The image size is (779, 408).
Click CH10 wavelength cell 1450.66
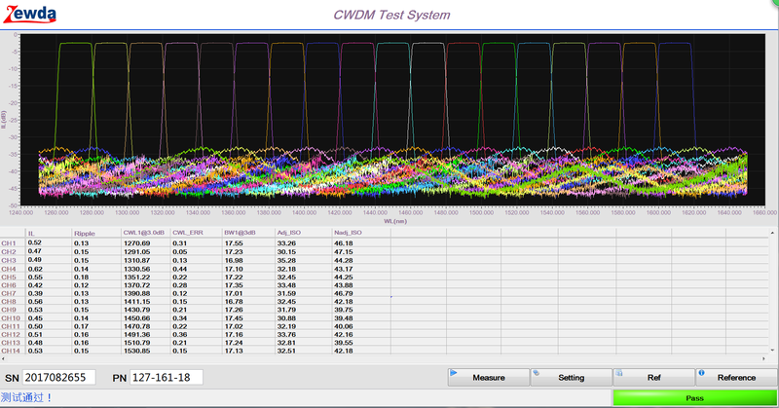(136, 318)
